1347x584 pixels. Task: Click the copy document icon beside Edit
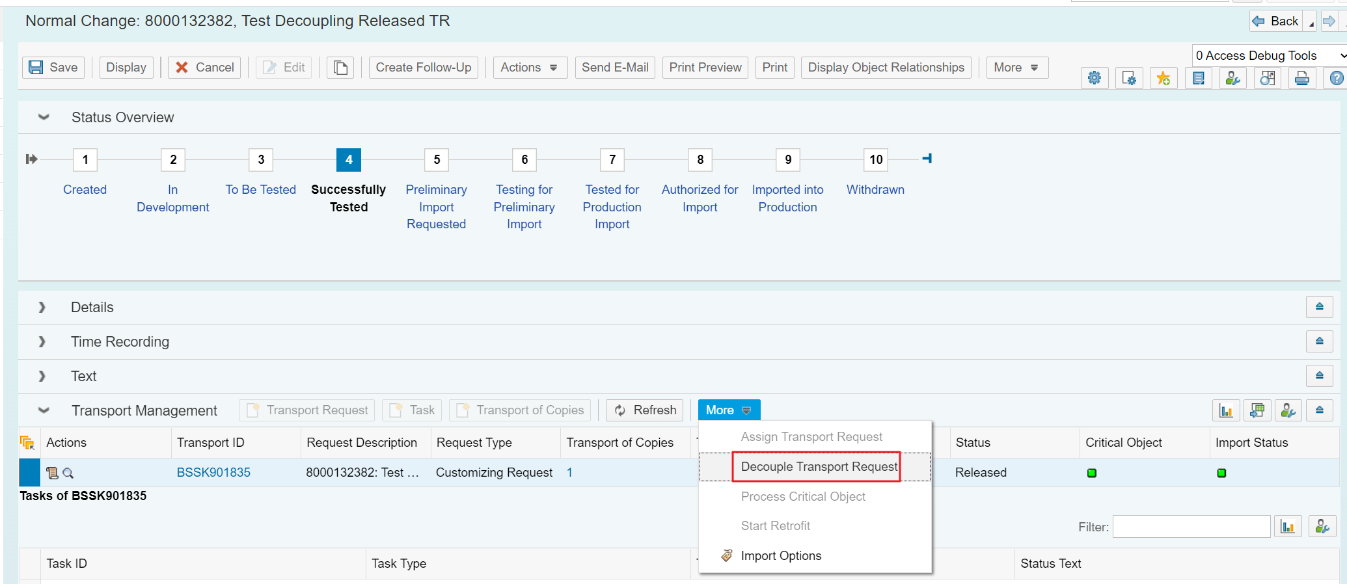click(340, 68)
